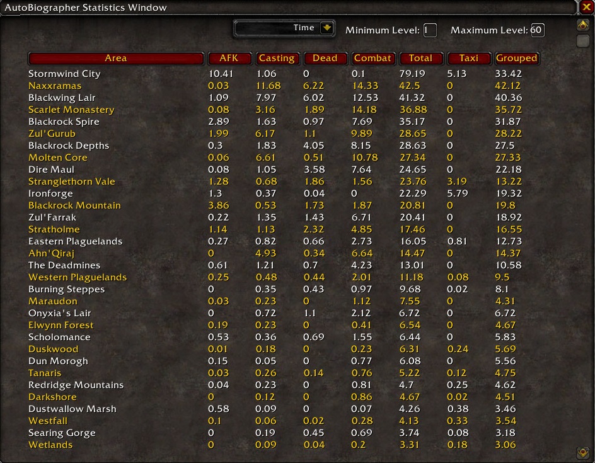Image resolution: width=595 pixels, height=463 pixels.
Task: Select the Ironforge area name
Action: (50, 193)
